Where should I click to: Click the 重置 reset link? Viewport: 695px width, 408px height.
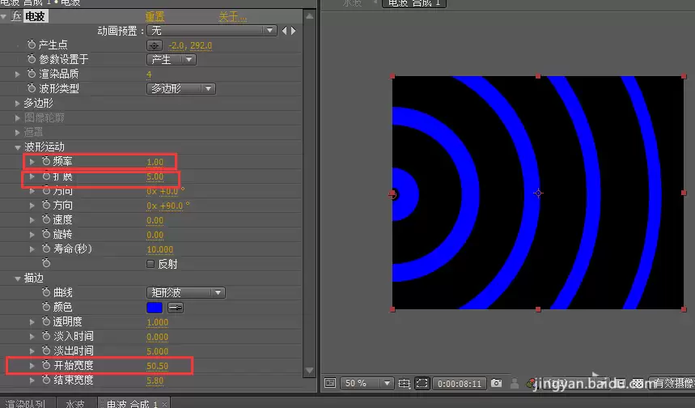(x=155, y=17)
